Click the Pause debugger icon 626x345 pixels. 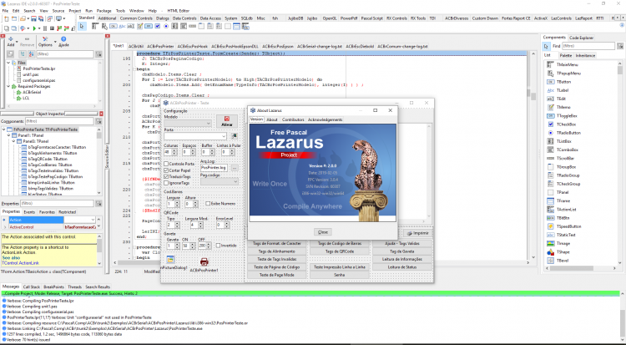(45, 28)
